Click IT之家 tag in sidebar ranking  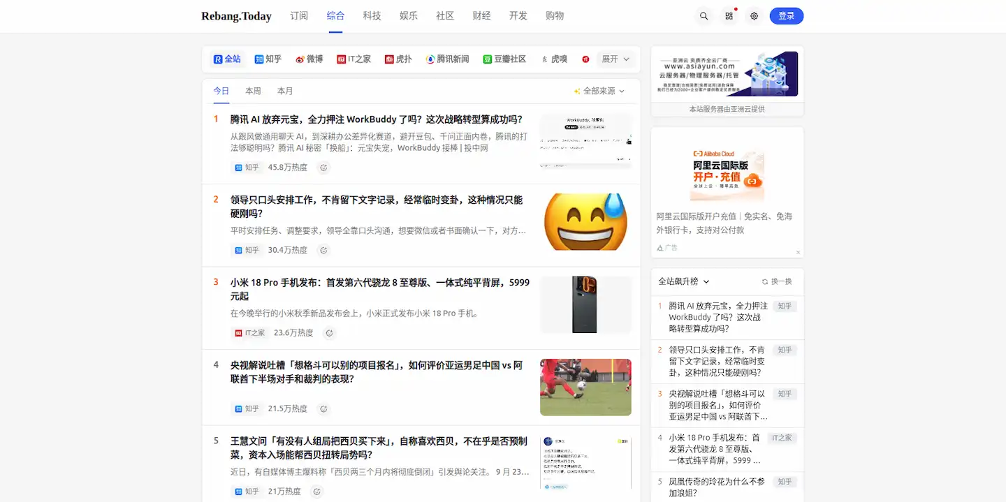782,438
